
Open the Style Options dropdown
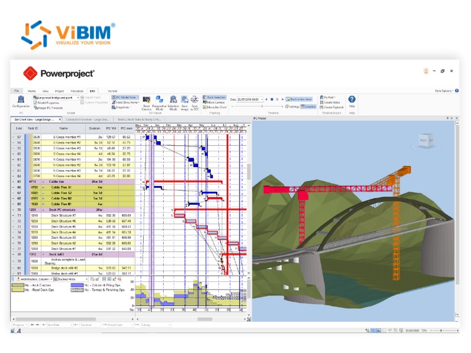445,91
